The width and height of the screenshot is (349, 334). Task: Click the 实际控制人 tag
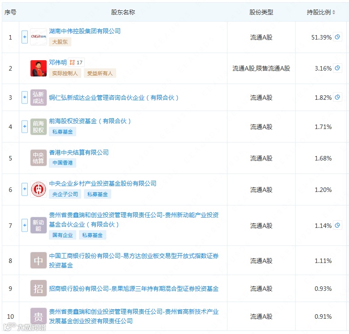pos(65,73)
